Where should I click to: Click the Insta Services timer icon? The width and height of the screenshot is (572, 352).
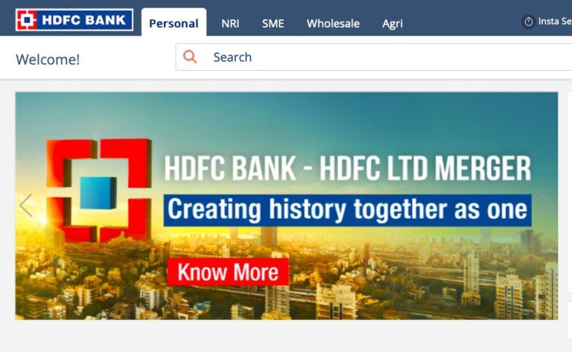(528, 22)
